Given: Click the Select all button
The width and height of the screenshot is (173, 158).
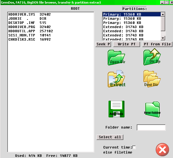Looking at the screenshot, I should pos(110,137).
